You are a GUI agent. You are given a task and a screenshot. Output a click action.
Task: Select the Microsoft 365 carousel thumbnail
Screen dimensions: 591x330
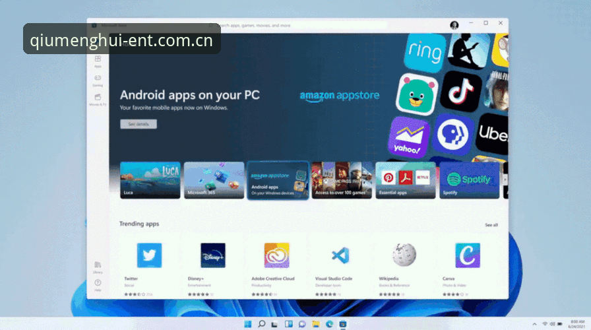(x=214, y=180)
